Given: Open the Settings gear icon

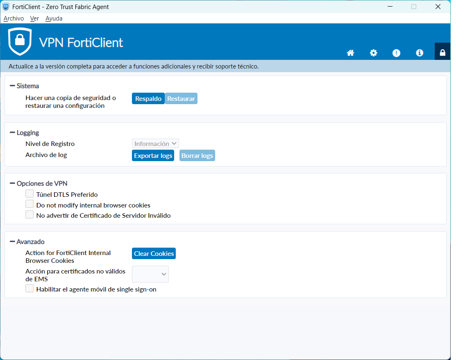Looking at the screenshot, I should (x=373, y=53).
